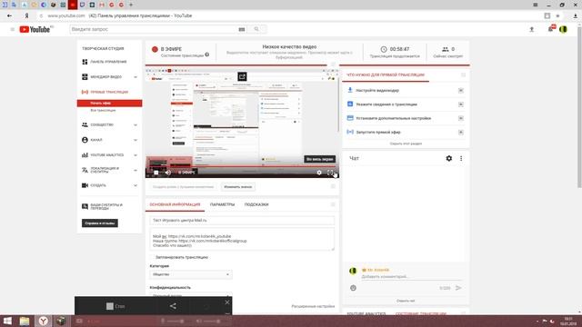The image size is (582, 327).
Task: Click the Справка и отзывы button
Action: (x=100, y=223)
